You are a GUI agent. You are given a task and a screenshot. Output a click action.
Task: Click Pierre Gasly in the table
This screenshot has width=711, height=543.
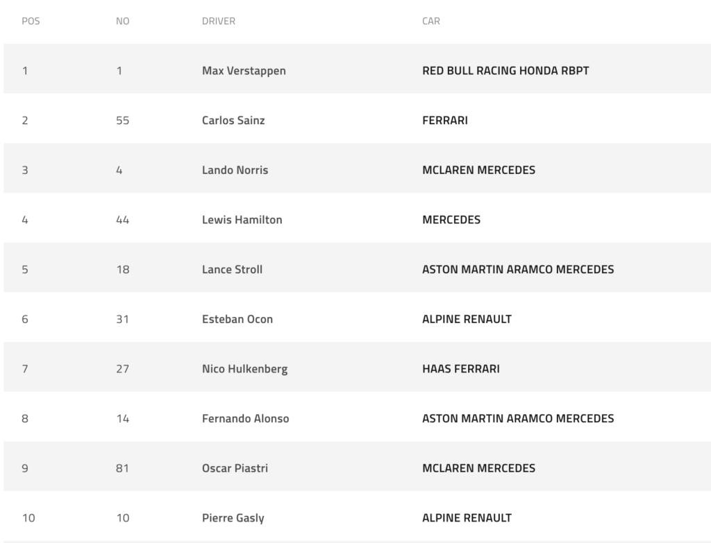pos(233,518)
